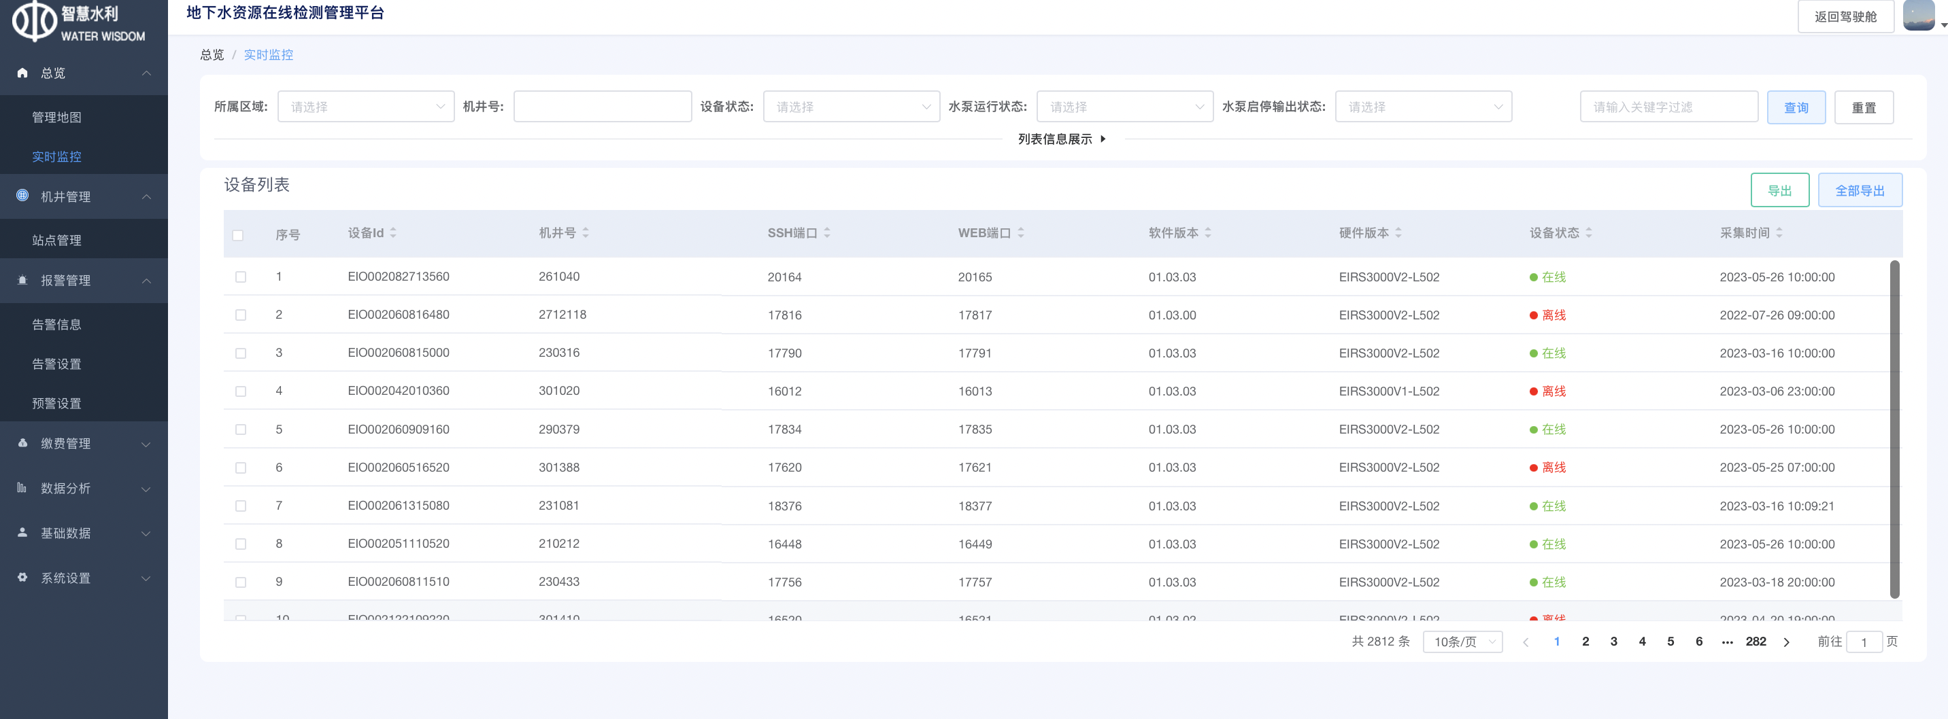This screenshot has width=1948, height=719.
Task: Sort table by 设备Id column arrows
Action: (x=393, y=233)
